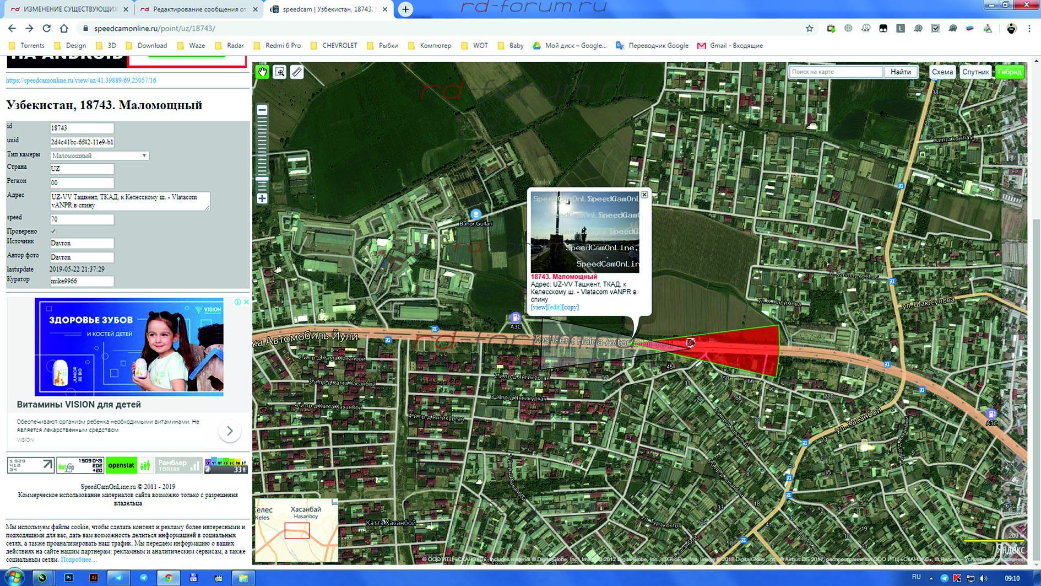Open the [edit] link in the popup
This screenshot has width=1041, height=586.
click(555, 308)
